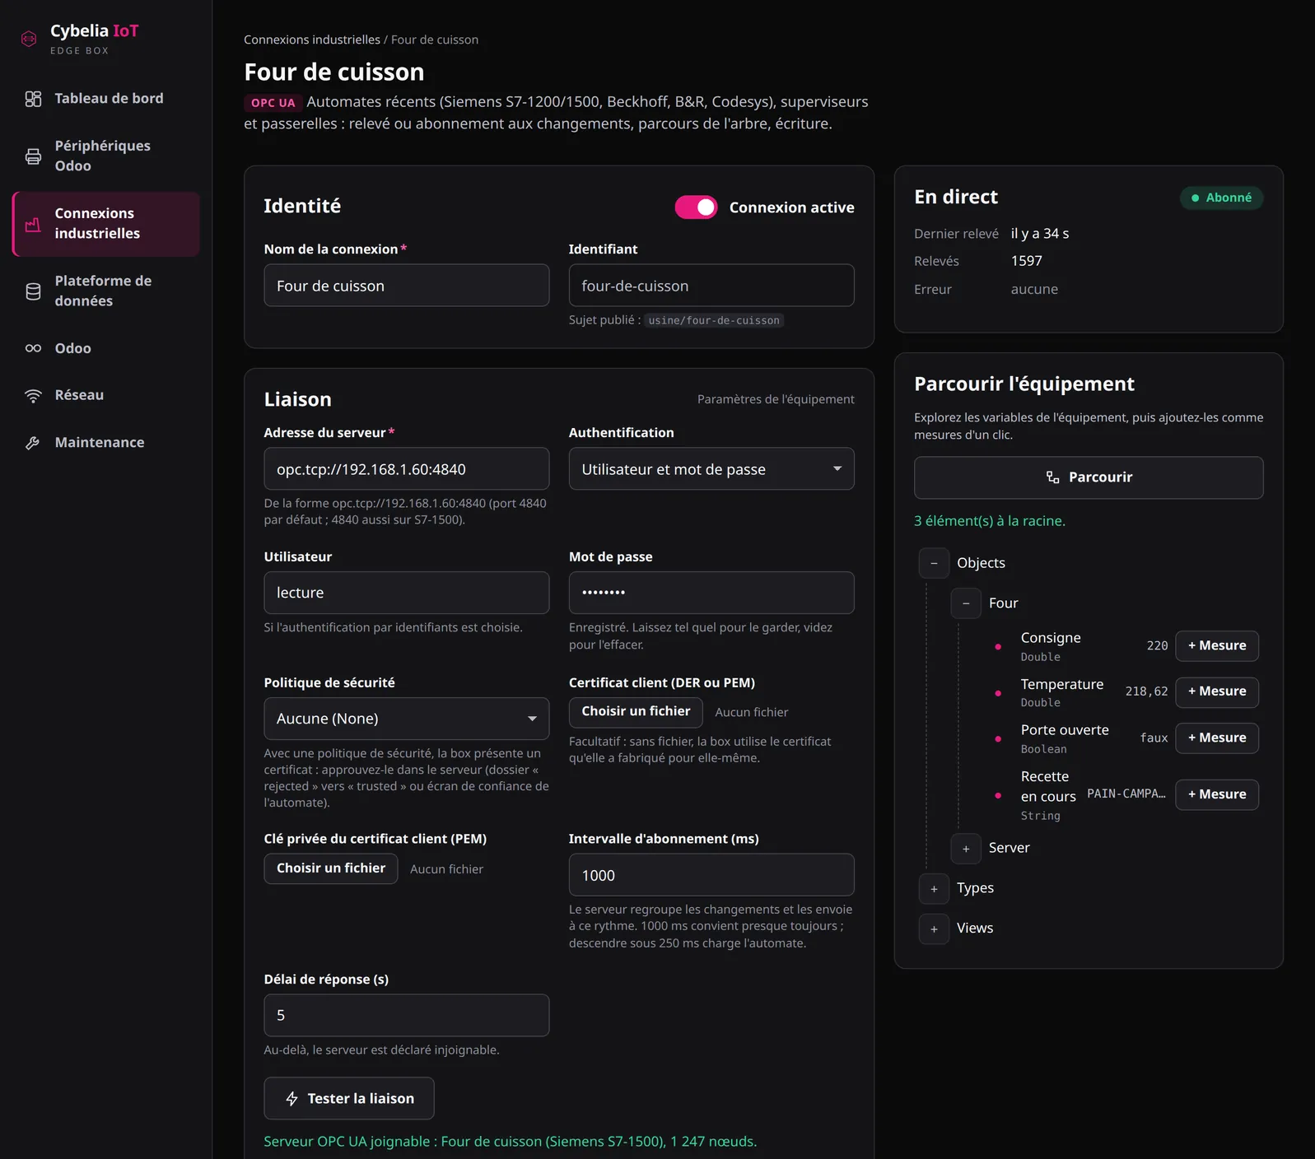Click the Tester la liaison button
This screenshot has width=1315, height=1159.
click(x=349, y=1099)
